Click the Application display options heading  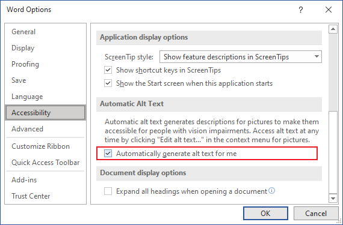[144, 37]
